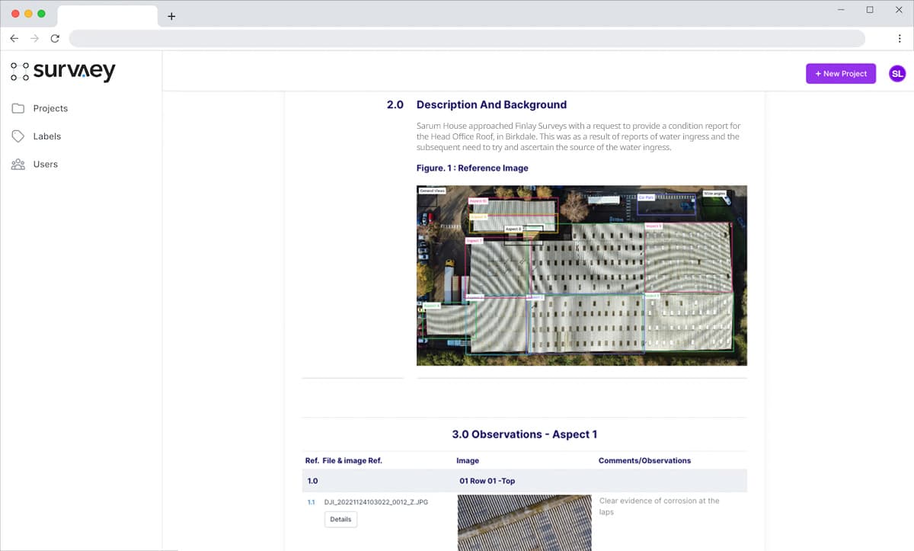The width and height of the screenshot is (914, 551).
Task: Open the SL user avatar menu
Action: pyautogui.click(x=897, y=74)
